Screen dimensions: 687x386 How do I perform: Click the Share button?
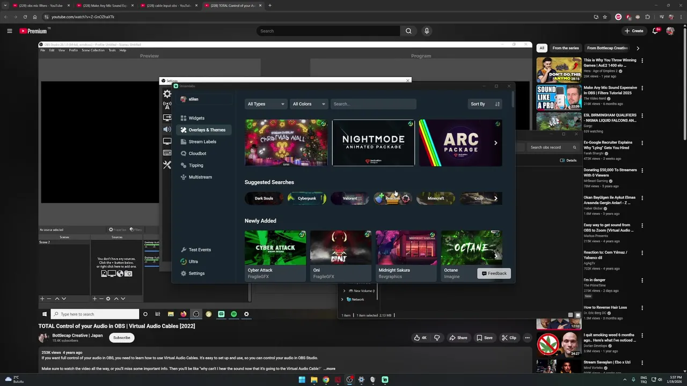(x=458, y=338)
